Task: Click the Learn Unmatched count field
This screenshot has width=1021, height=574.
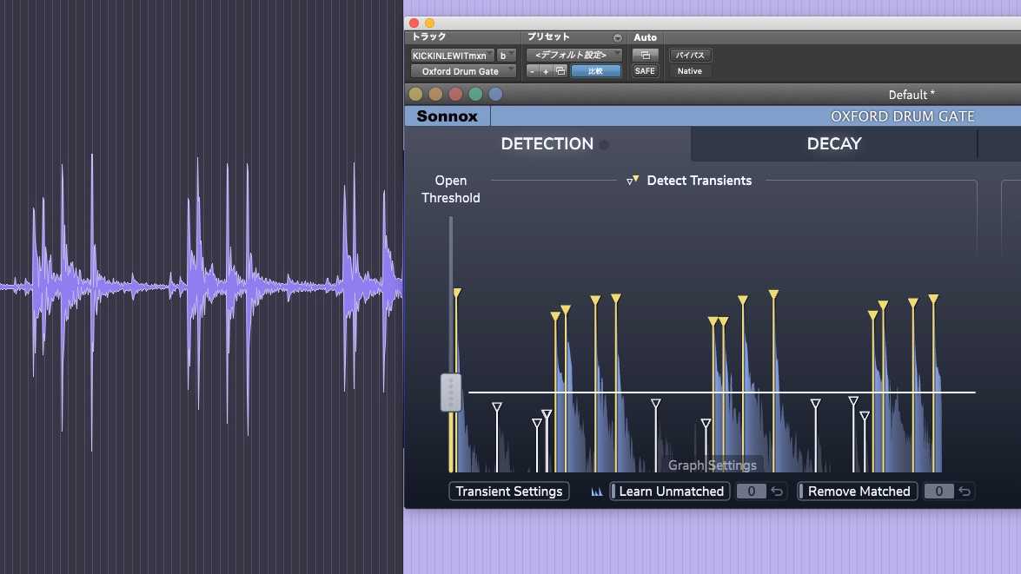Action: click(752, 492)
